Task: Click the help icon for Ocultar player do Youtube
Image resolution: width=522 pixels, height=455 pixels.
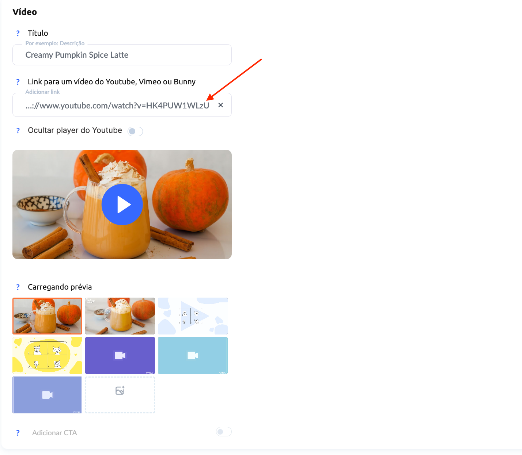Action: tap(18, 130)
